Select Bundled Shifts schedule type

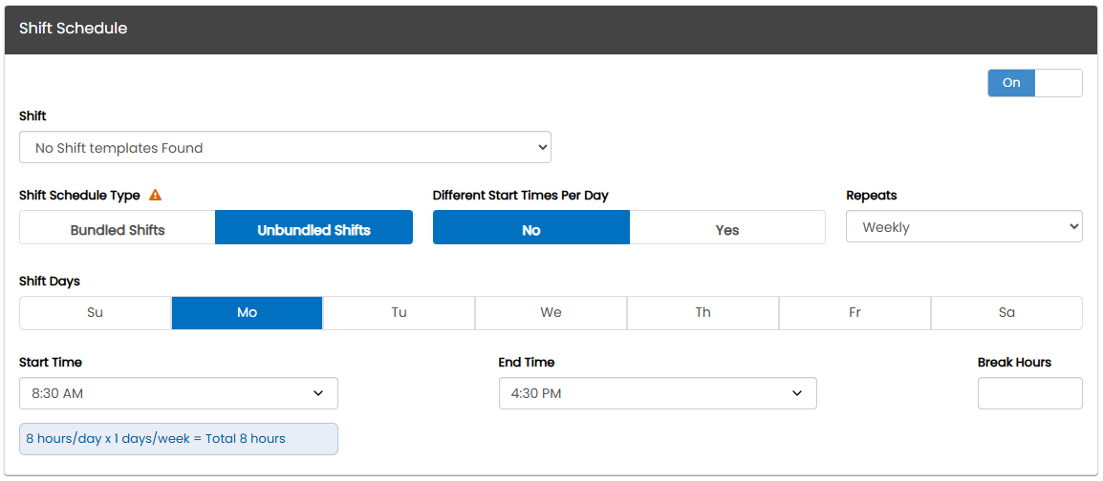tap(118, 227)
